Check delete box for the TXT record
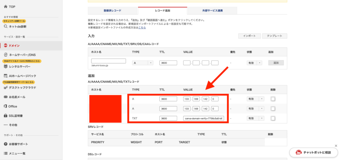 click(x=273, y=118)
